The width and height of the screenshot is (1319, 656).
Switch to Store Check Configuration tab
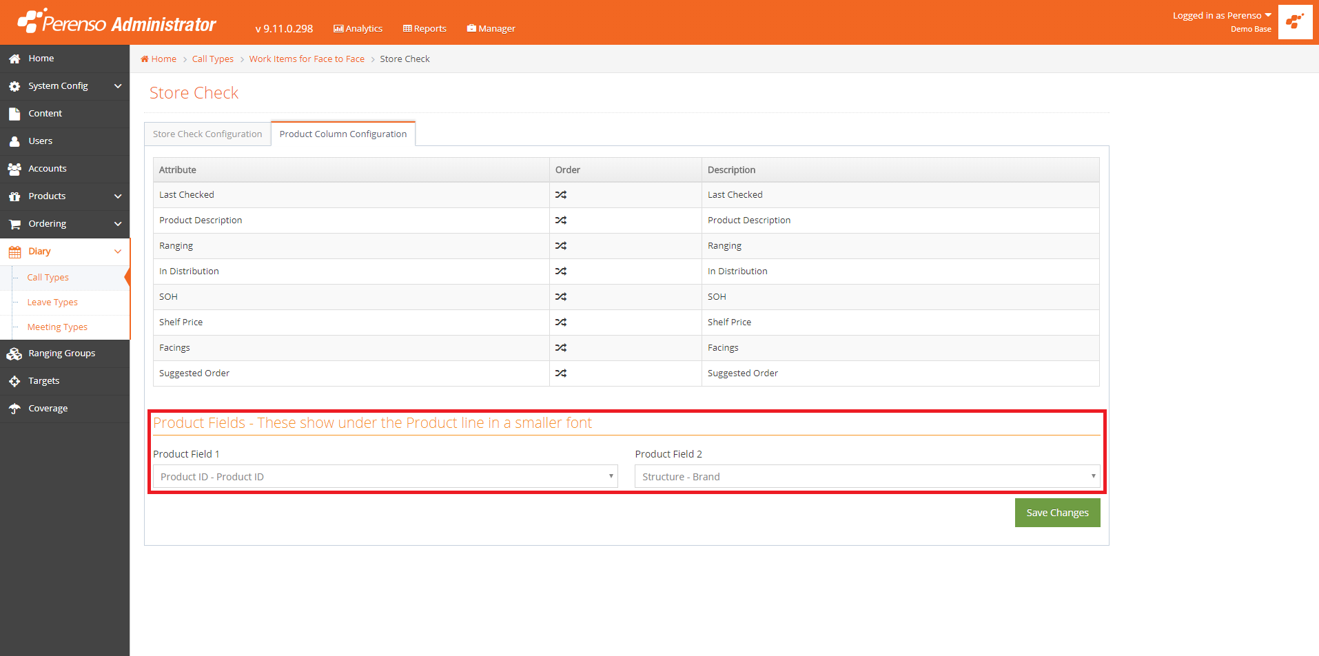point(207,134)
